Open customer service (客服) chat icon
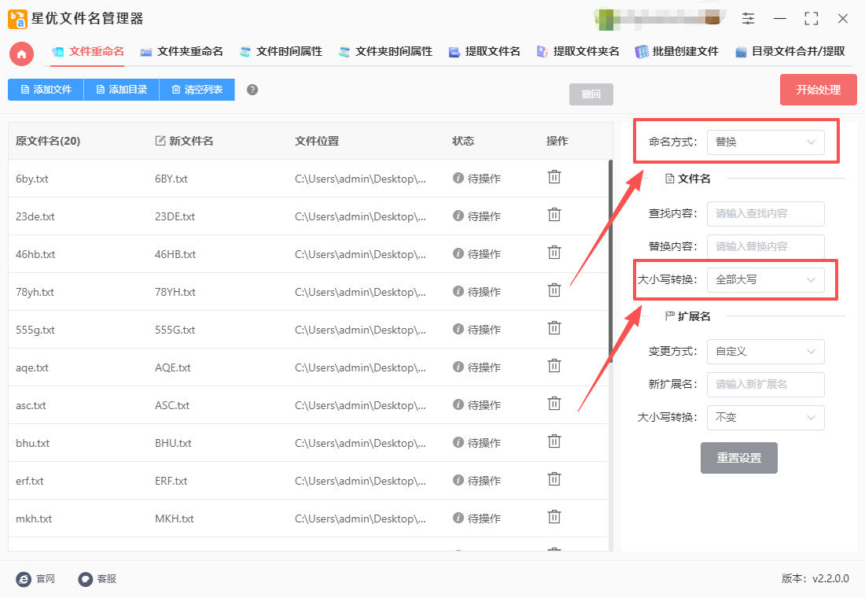This screenshot has height=598, width=865. pyautogui.click(x=86, y=579)
